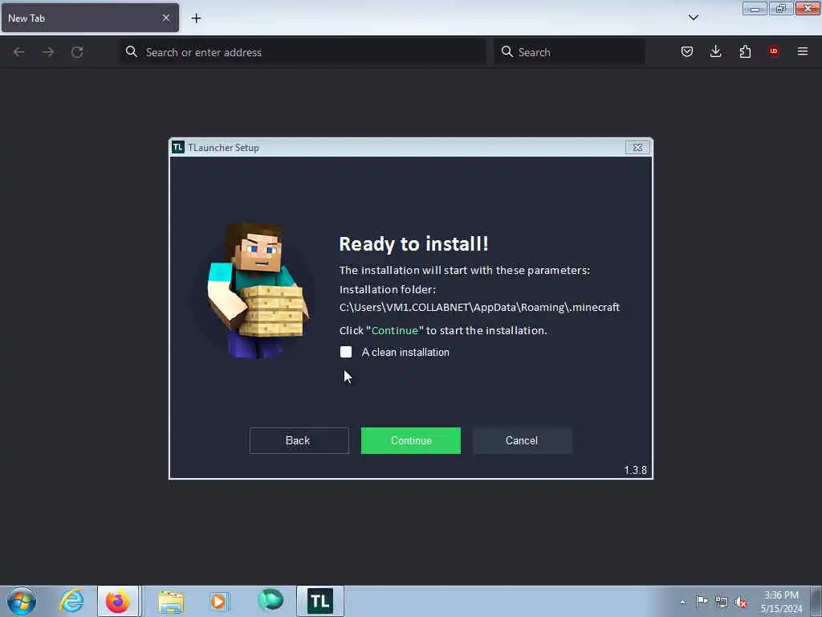Go forward using Firefox forward arrow
Viewport: 822px width, 617px height.
tap(48, 52)
